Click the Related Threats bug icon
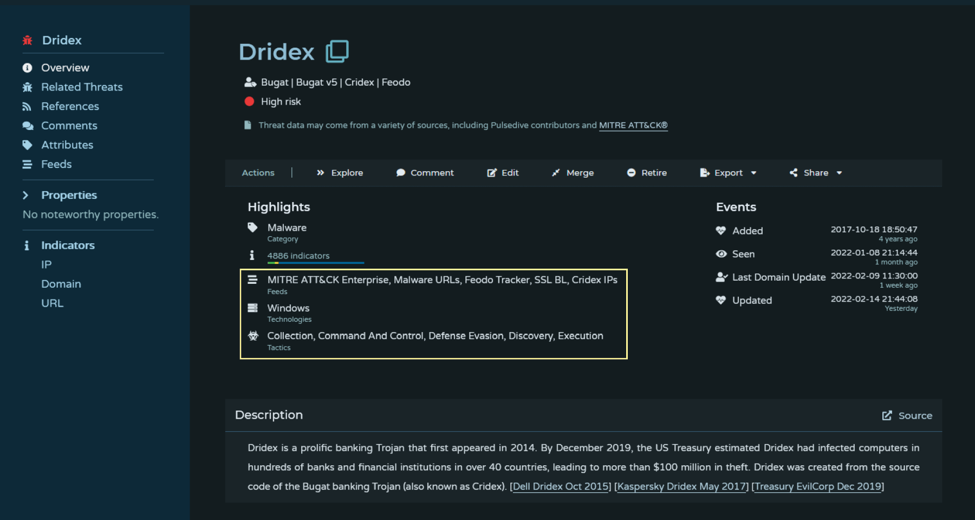Image resolution: width=975 pixels, height=520 pixels. [27, 87]
